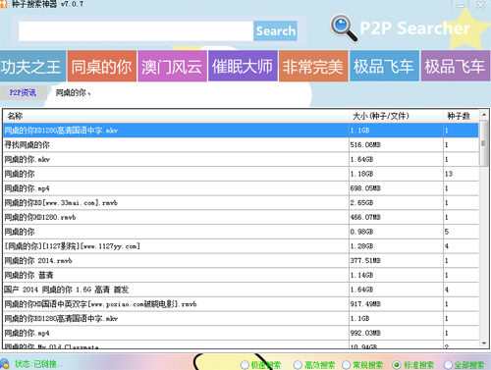Image resolution: width=491 pixels, height=370 pixels.
Task: Click the results list scrollbar thumb
Action: [x=484, y=143]
